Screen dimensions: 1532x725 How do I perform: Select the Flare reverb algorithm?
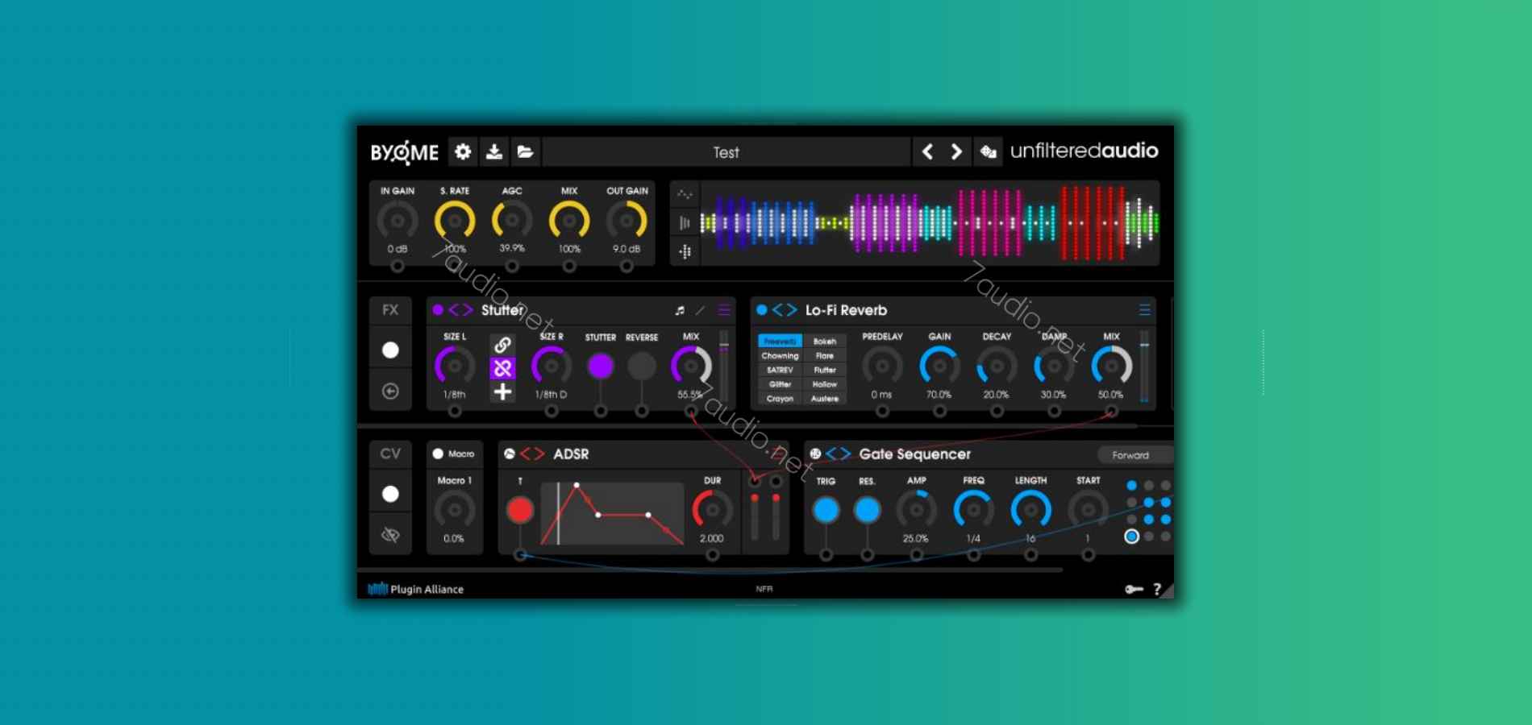[824, 355]
